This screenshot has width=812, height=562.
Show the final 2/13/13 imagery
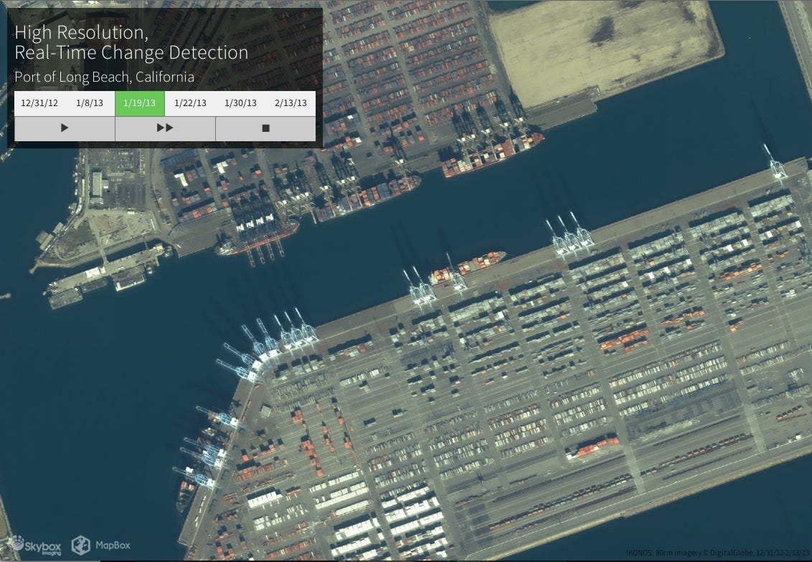[x=290, y=103]
